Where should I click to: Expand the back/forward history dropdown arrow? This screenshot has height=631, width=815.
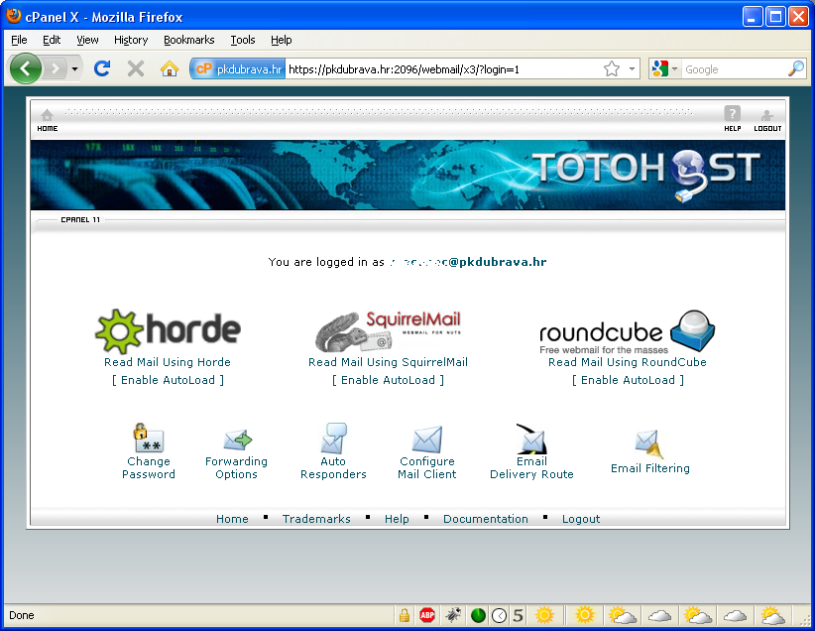(x=75, y=69)
